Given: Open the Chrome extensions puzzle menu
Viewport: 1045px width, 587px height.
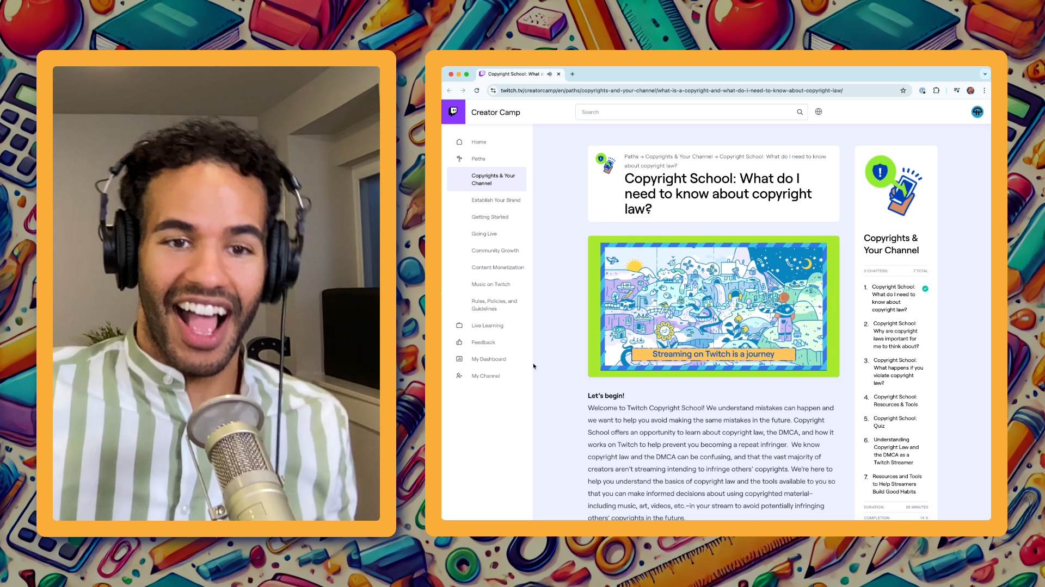Looking at the screenshot, I should [937, 91].
